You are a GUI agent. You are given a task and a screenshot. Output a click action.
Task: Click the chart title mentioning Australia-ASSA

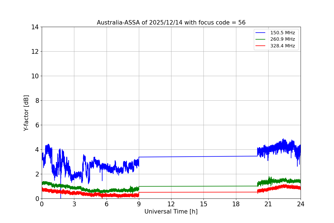tap(171, 23)
